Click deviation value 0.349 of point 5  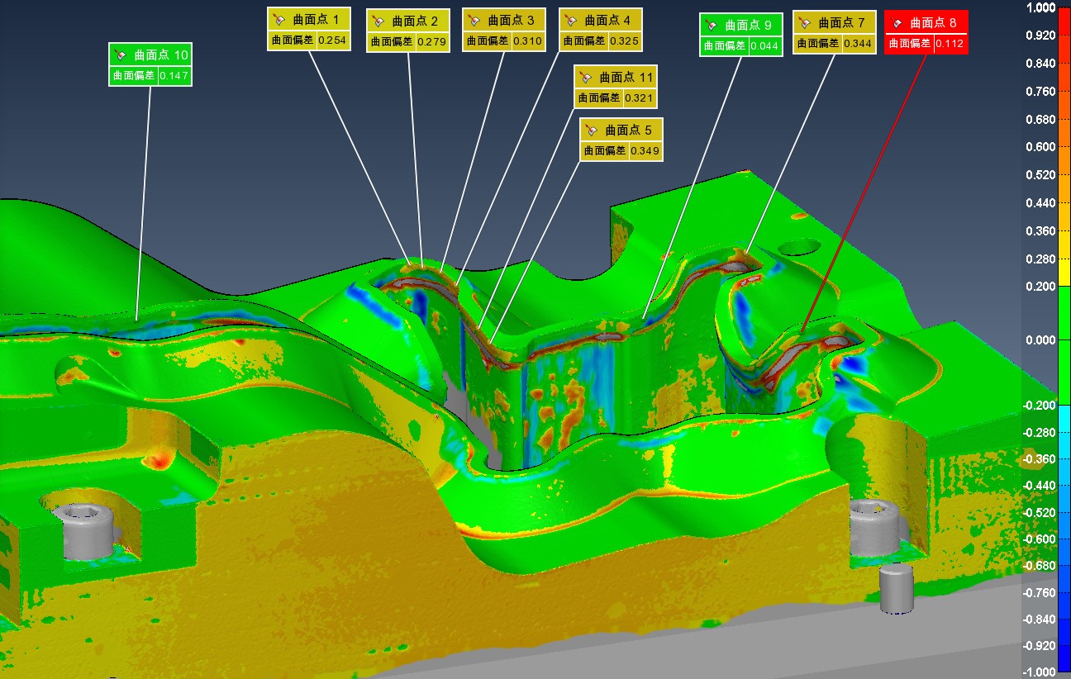pos(645,150)
